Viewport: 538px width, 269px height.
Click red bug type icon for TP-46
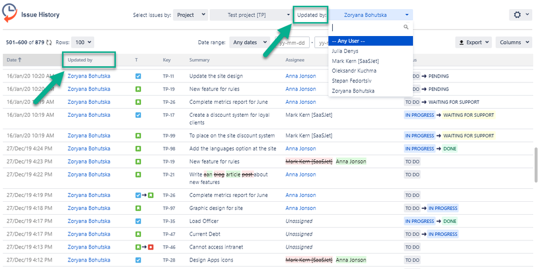[x=151, y=247]
